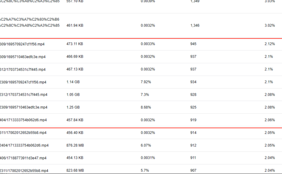Open 2404/1713333754b062d6.mp4 file link
The height and width of the screenshot is (174, 282).
[24, 146]
